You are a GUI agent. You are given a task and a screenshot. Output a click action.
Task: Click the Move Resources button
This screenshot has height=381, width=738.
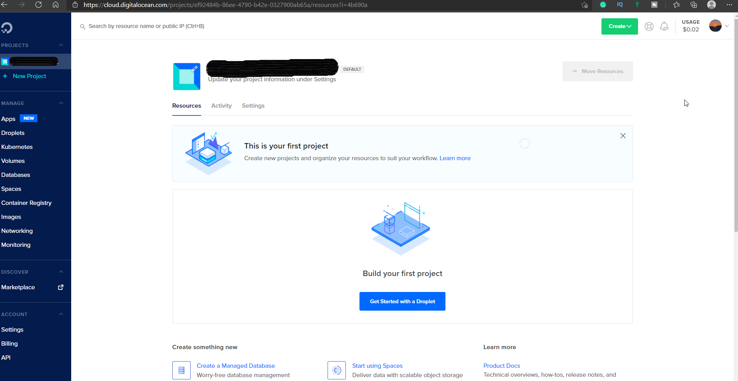598,71
